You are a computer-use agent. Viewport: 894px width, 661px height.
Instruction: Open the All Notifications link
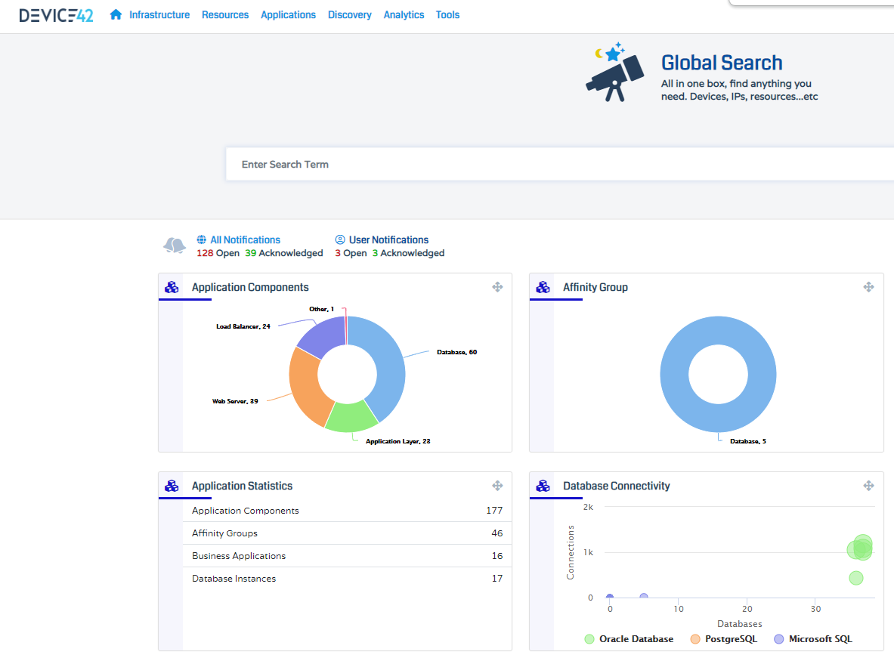click(x=245, y=239)
